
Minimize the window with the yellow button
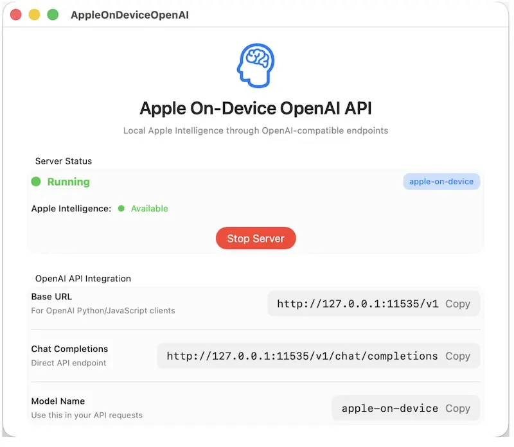[x=35, y=15]
